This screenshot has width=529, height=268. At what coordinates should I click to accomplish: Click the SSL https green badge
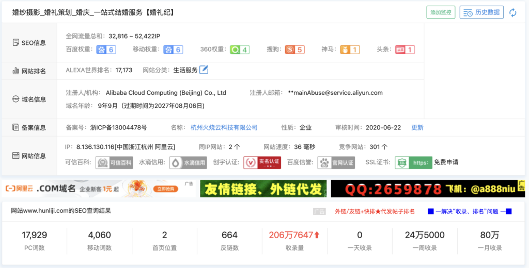(x=413, y=163)
